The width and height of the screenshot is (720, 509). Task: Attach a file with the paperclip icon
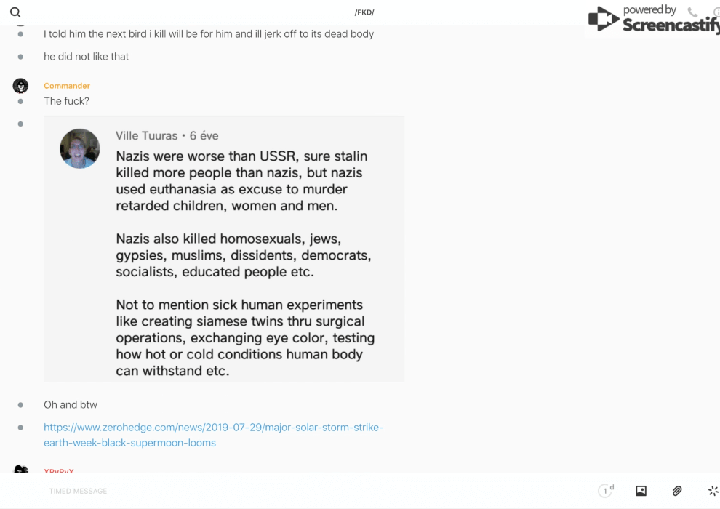pos(677,491)
